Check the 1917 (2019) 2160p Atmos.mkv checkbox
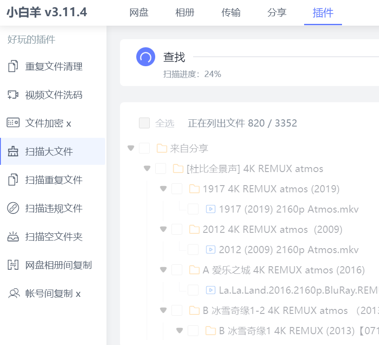This screenshot has height=345, width=379. pos(193,209)
